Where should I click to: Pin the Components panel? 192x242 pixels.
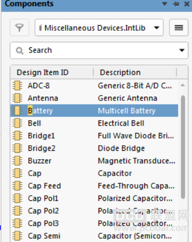176,4
